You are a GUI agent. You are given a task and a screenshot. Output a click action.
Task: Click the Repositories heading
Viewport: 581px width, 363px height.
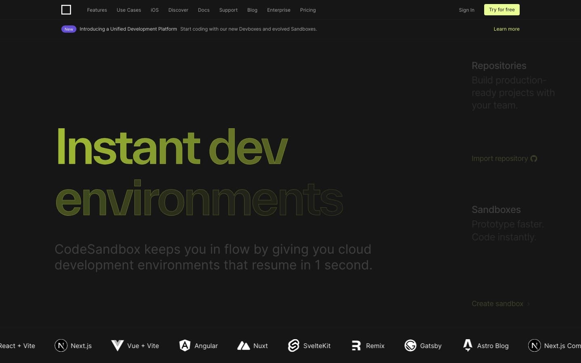[499, 66]
